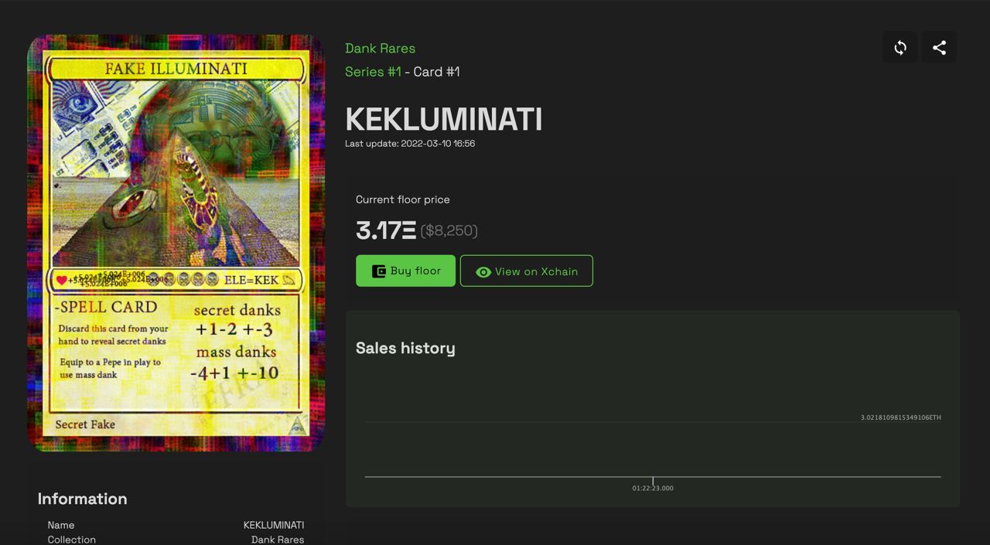
Task: Click the 3.0218 ETH chart price label
Action: pyautogui.click(x=901, y=417)
